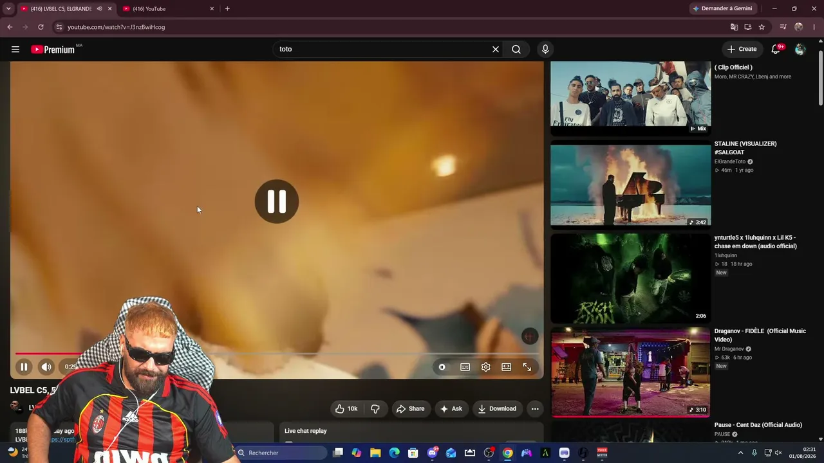Switch to the second YouTube browser tab
The width and height of the screenshot is (824, 463).
tap(167, 9)
